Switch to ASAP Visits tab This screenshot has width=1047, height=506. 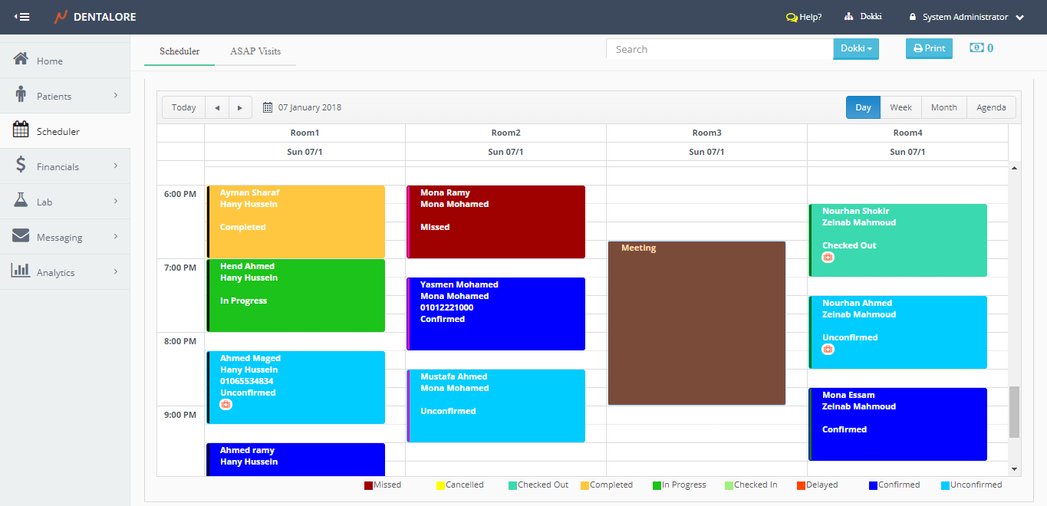click(255, 51)
